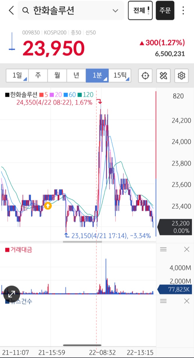Select the 년 yearly period tab
194x358 pixels.
point(76,76)
